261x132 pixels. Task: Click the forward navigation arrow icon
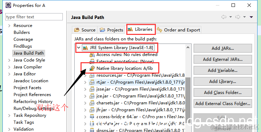click(238, 17)
